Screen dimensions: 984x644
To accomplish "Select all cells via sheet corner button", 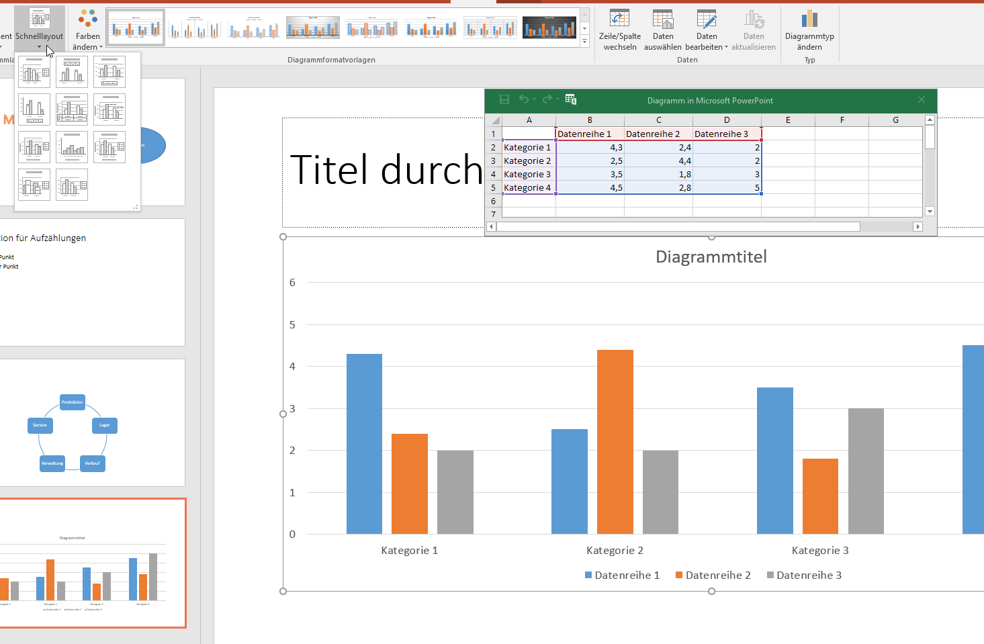I will [x=494, y=120].
